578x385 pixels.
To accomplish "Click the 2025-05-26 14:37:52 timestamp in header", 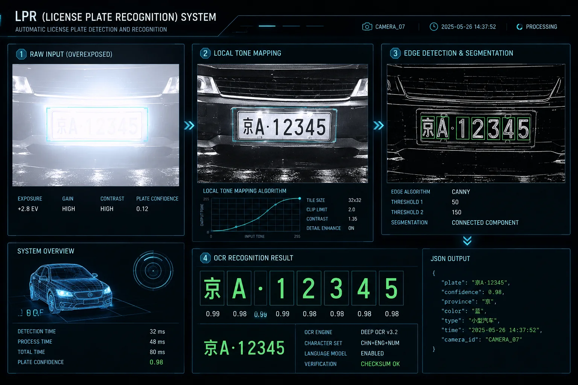I will click(x=468, y=27).
